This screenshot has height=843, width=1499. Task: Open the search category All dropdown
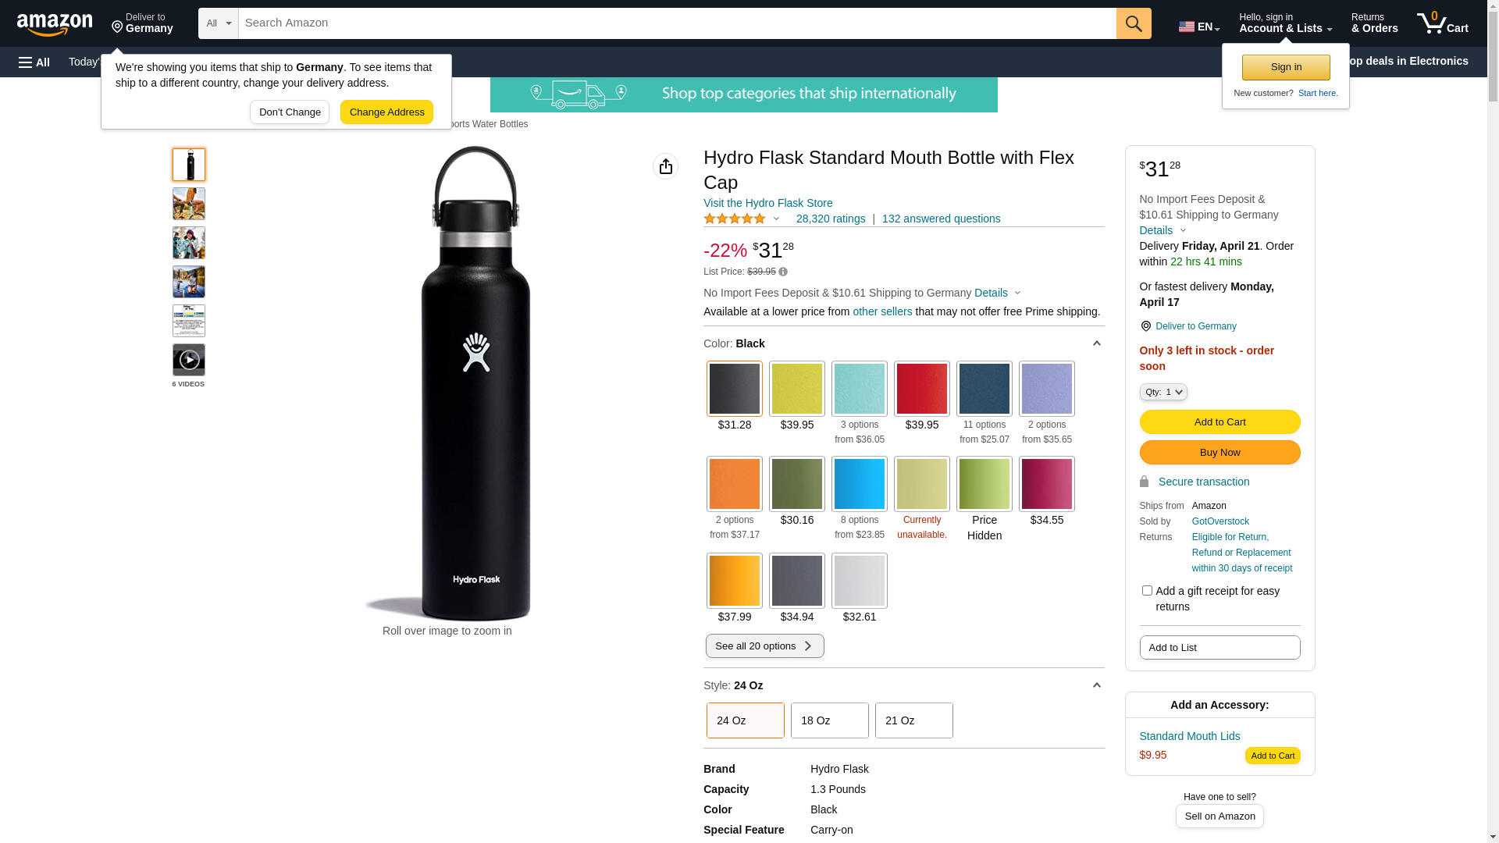tap(218, 23)
